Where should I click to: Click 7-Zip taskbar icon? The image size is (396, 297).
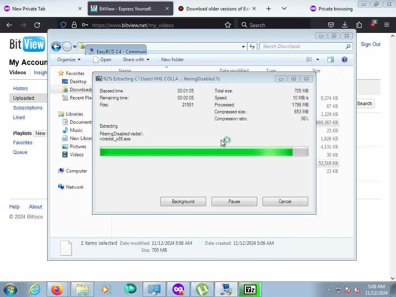tap(250, 289)
